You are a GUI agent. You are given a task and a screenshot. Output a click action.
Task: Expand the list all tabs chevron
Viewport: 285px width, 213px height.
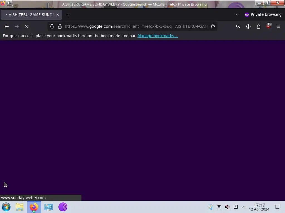(237, 15)
